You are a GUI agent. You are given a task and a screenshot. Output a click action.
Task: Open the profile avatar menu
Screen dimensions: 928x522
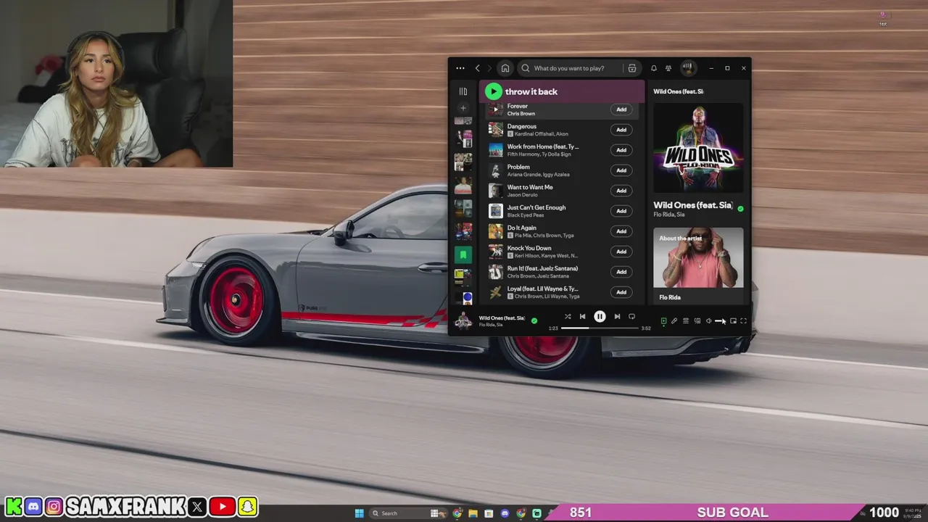click(687, 68)
